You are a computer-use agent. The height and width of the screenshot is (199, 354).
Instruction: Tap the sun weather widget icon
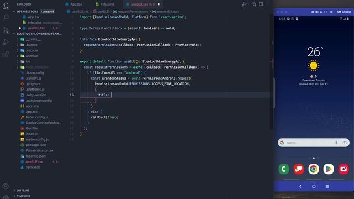(314, 66)
